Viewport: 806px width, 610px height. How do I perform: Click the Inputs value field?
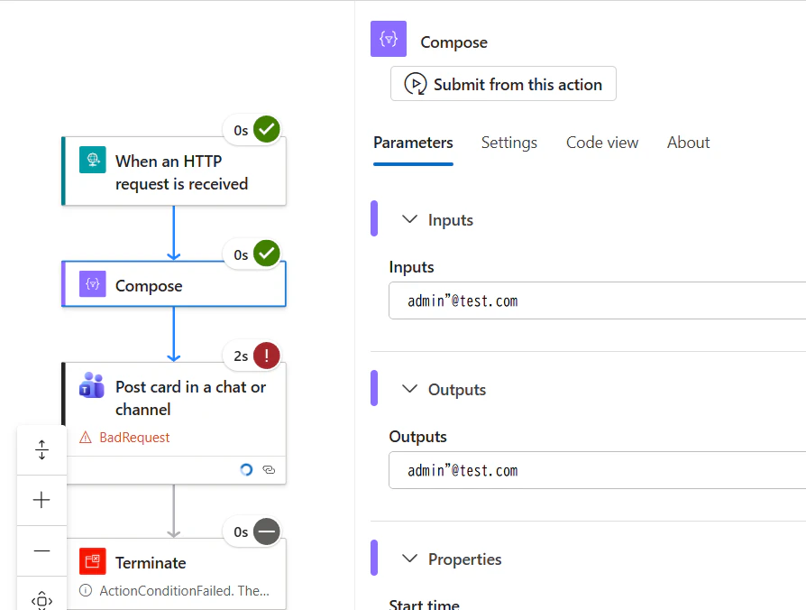[x=595, y=300]
